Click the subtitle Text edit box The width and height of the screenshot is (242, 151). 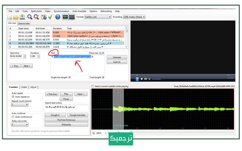coord(77,65)
